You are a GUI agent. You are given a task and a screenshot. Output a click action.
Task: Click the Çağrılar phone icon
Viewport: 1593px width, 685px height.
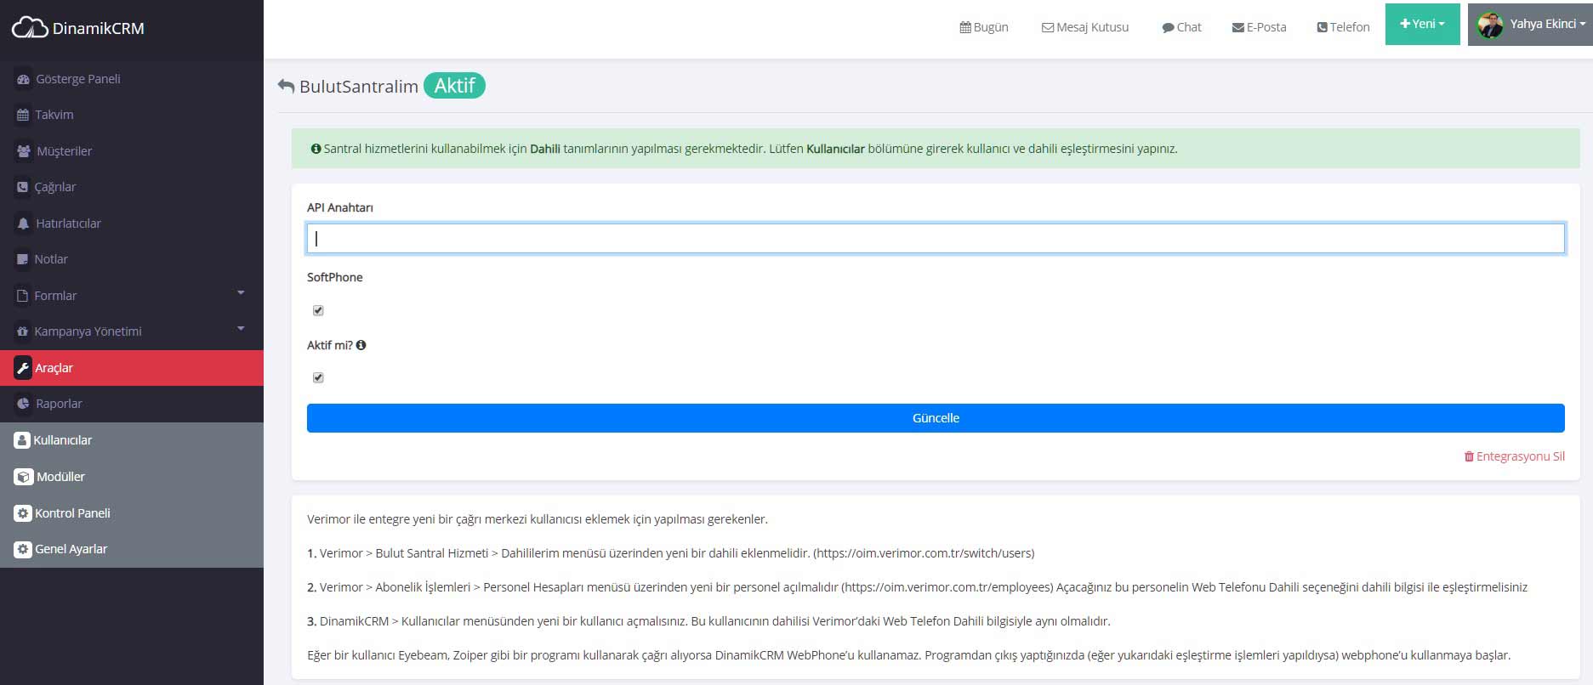click(x=23, y=187)
